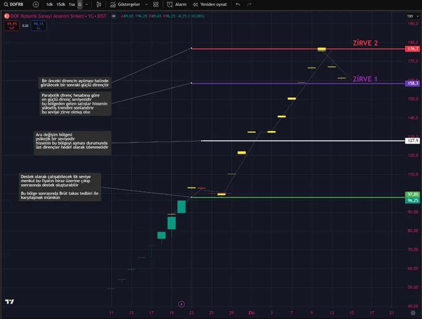Viewport: 422px width, 319px height.
Task: Open the candlestick chart type menu
Action: [x=99, y=4]
